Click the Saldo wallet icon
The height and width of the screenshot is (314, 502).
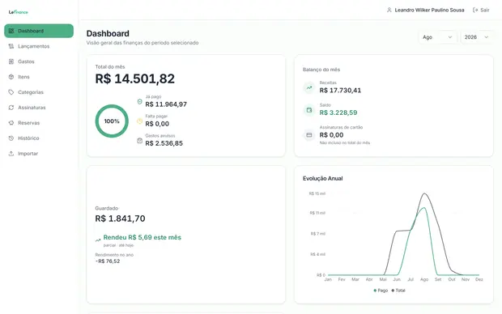click(309, 110)
